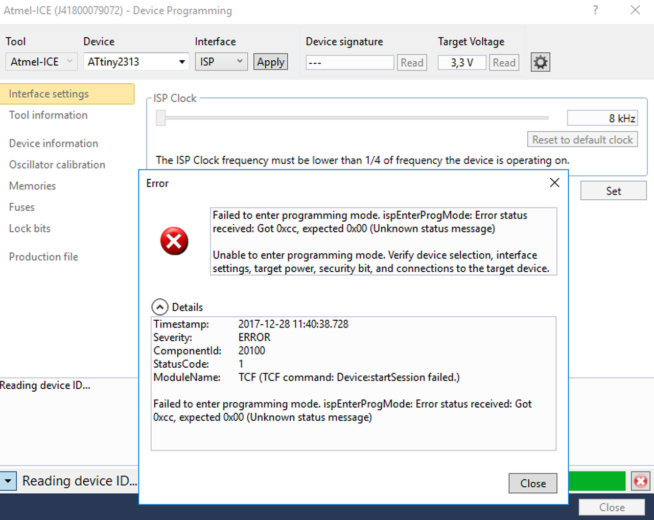
Task: Click the 'Reading device ID...' output log line
Action: point(45,385)
